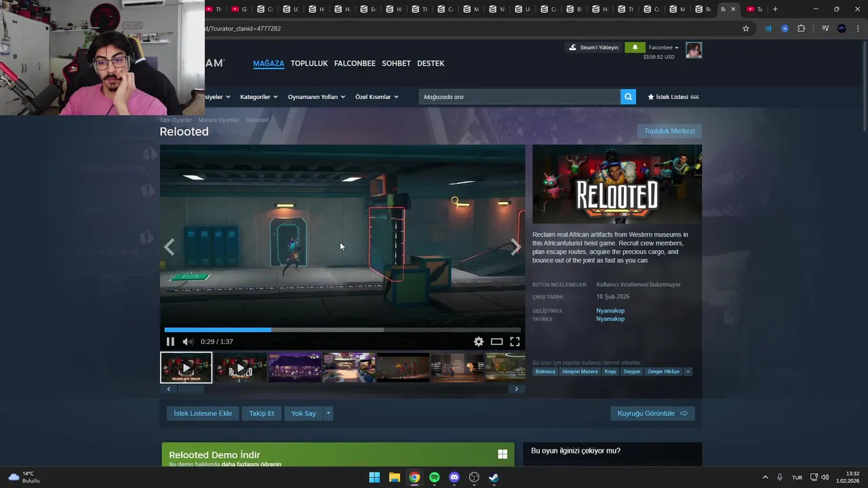Click the thumbnail strip scrollbar handle
868x488 pixels.
coord(191,389)
